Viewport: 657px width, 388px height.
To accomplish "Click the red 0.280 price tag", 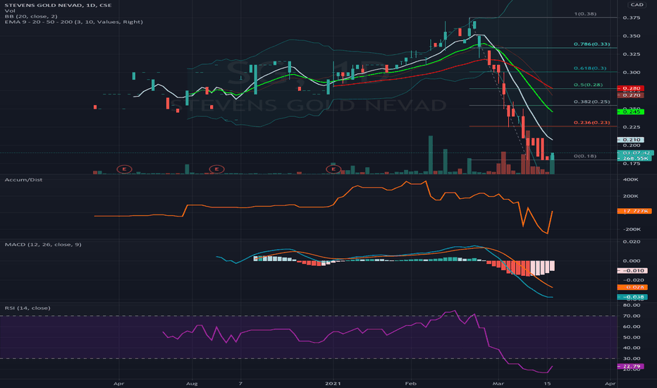I will (x=631, y=88).
